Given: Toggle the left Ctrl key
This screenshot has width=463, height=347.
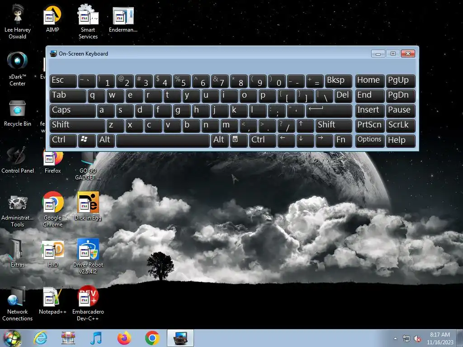Looking at the screenshot, I should [63, 141].
